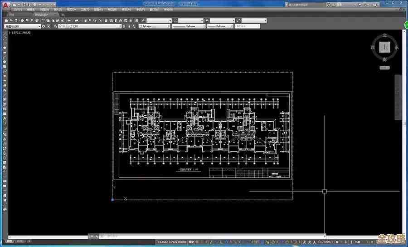Click the New drawing icon in Standard toolbar
408x247 pixels.
(x=6, y=20)
